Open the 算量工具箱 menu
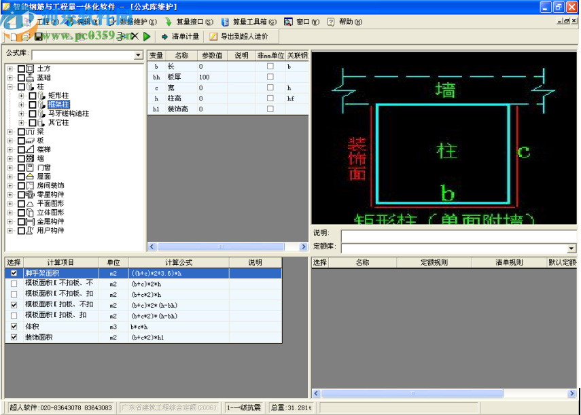The width and height of the screenshot is (581, 415). [249, 22]
